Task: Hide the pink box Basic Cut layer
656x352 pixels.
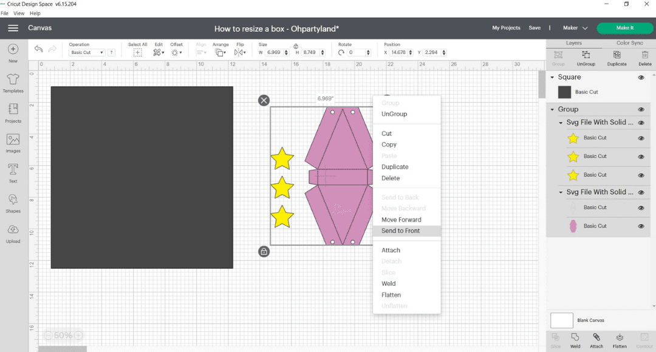Action: point(641,226)
